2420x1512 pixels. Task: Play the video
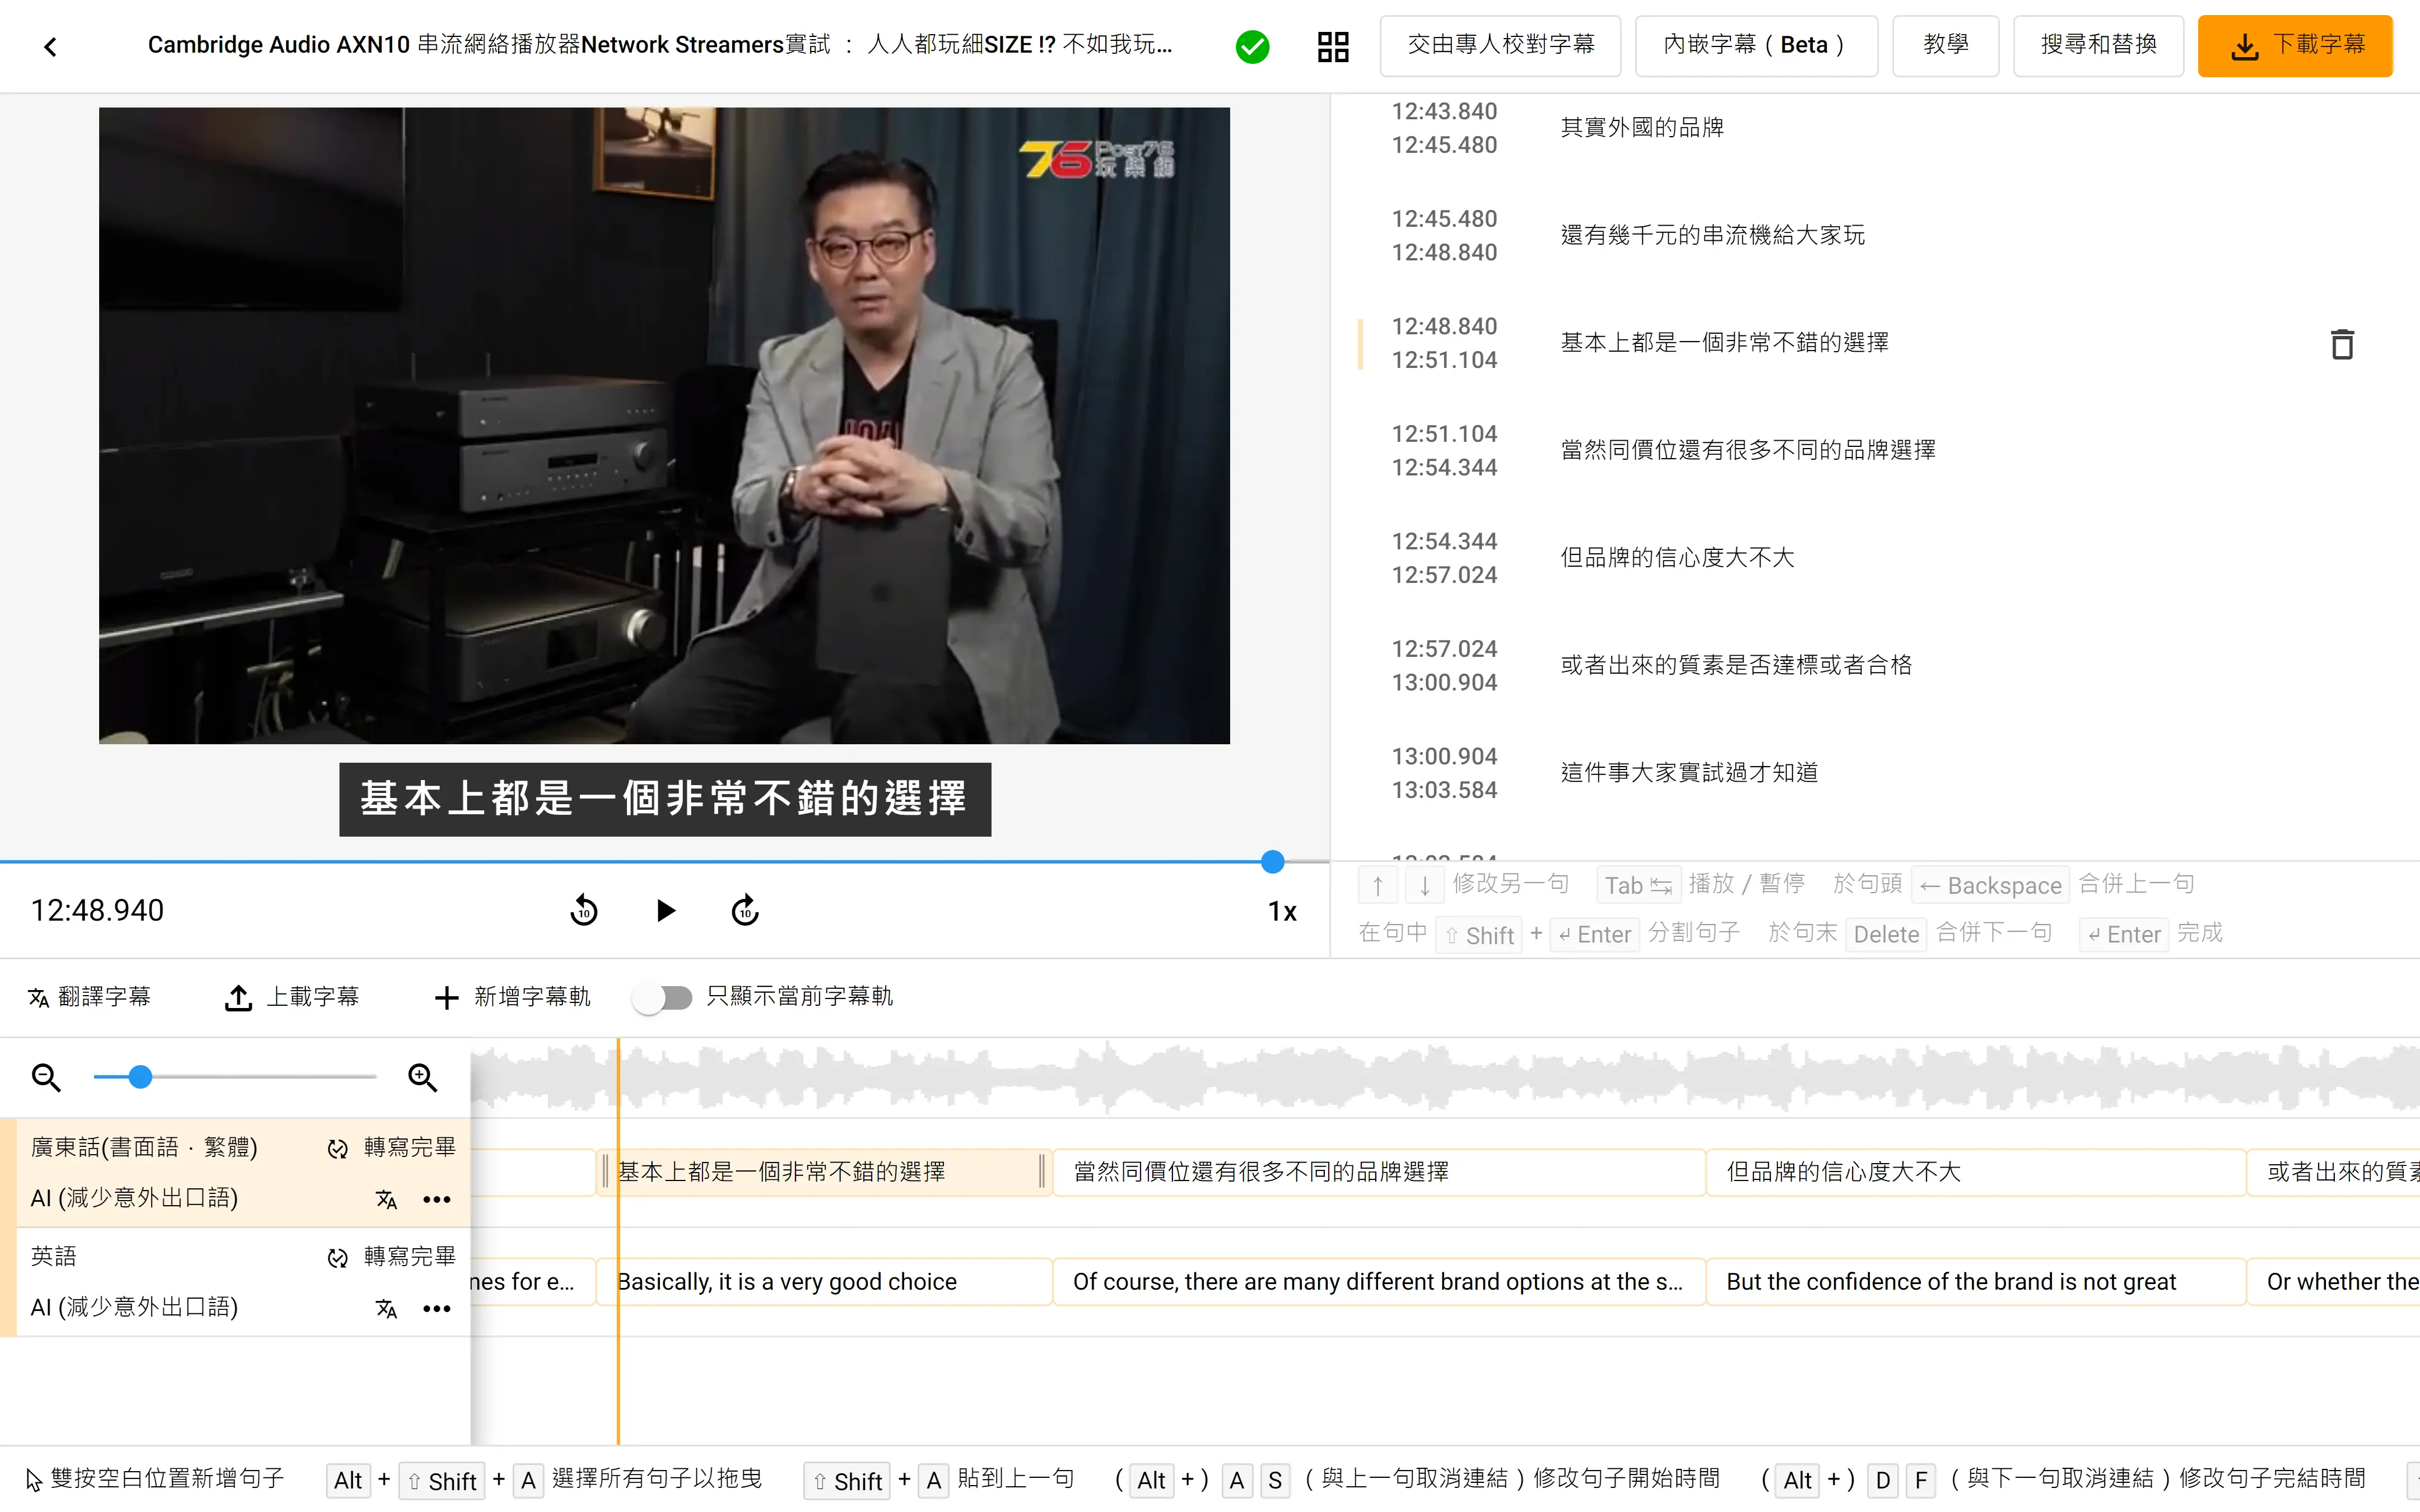(x=665, y=910)
